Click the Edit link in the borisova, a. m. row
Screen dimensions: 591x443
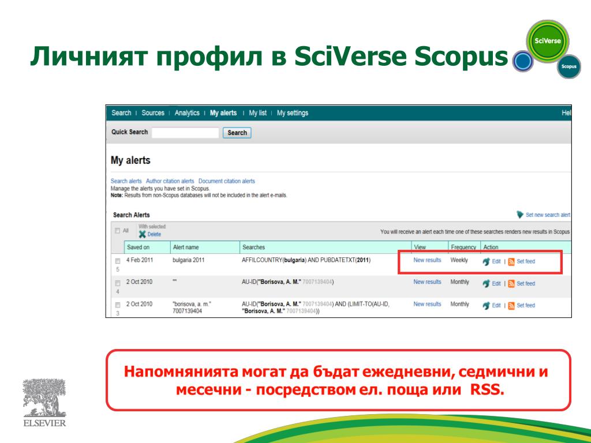coord(496,305)
